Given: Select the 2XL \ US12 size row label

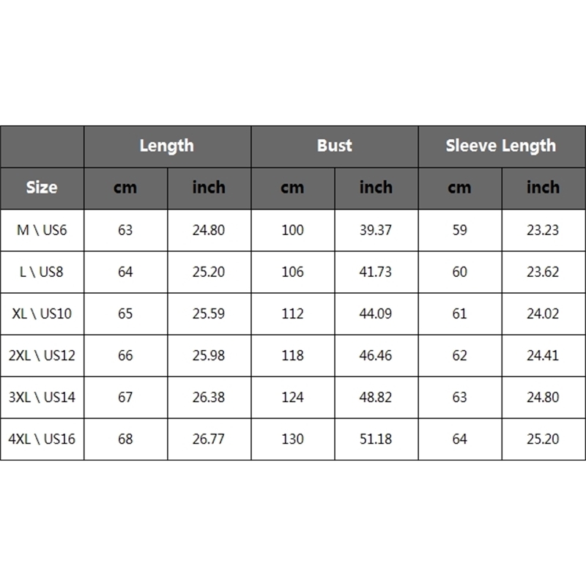Looking at the screenshot, I should [x=42, y=355].
